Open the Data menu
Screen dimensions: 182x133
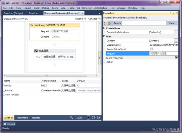[63, 8]
